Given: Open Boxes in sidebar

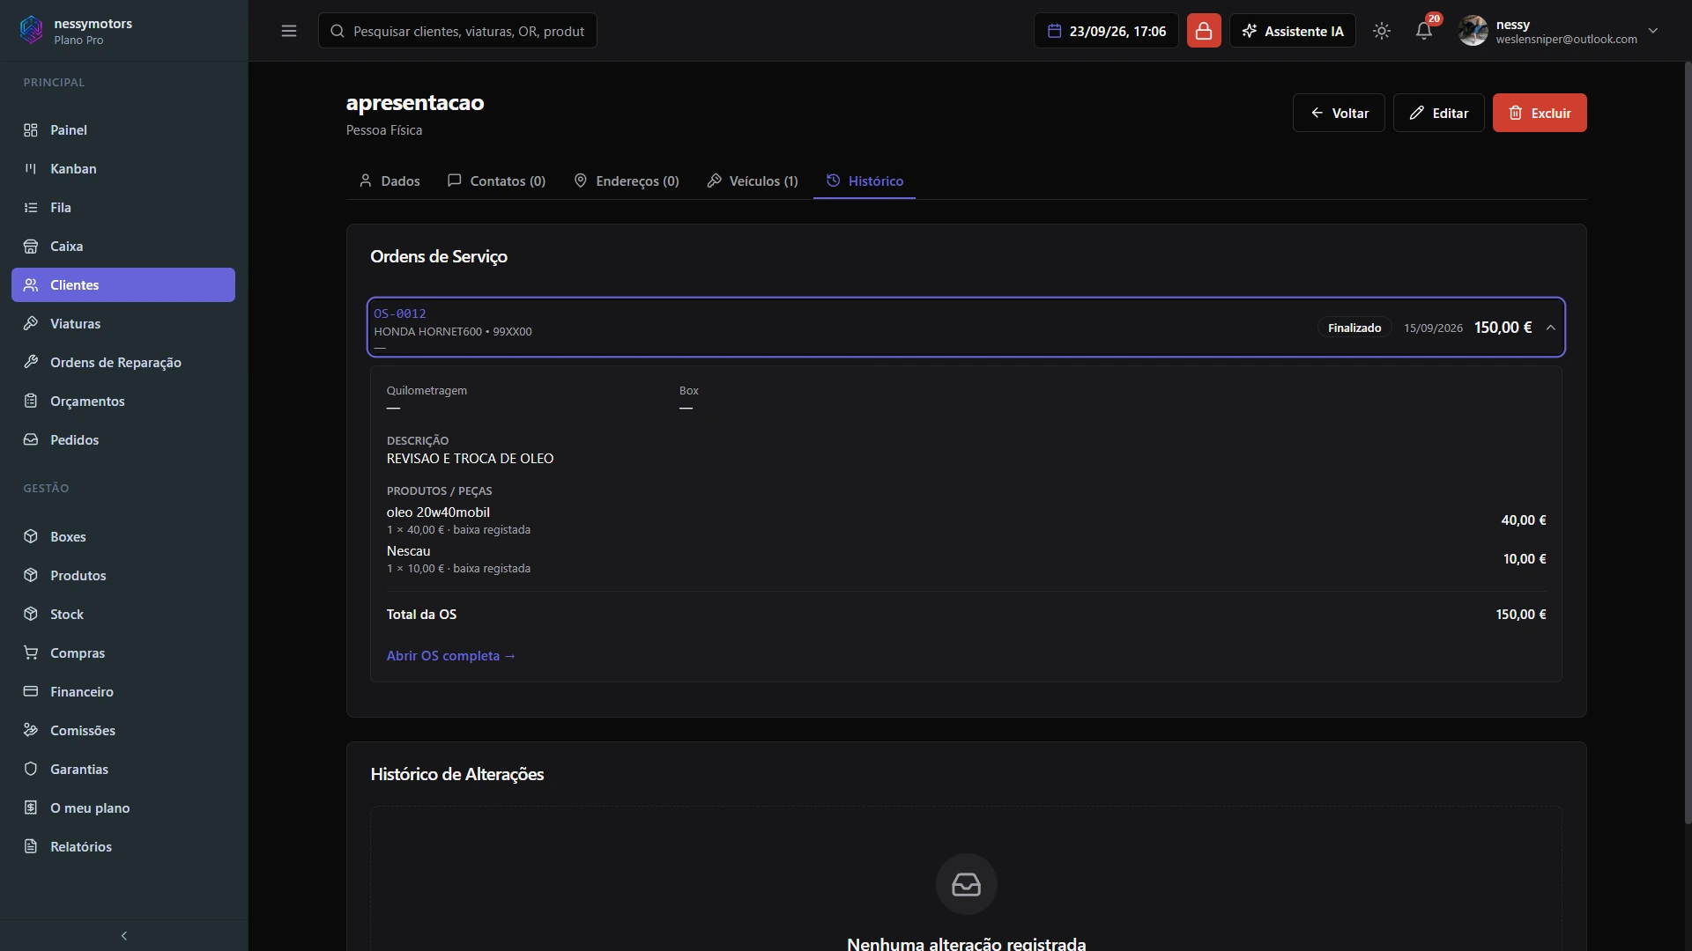Looking at the screenshot, I should pyautogui.click(x=123, y=537).
